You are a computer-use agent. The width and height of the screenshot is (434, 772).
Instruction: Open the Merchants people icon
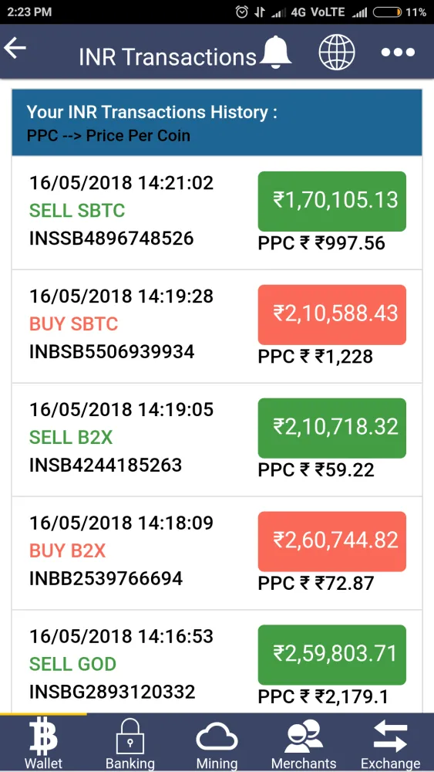point(304,743)
